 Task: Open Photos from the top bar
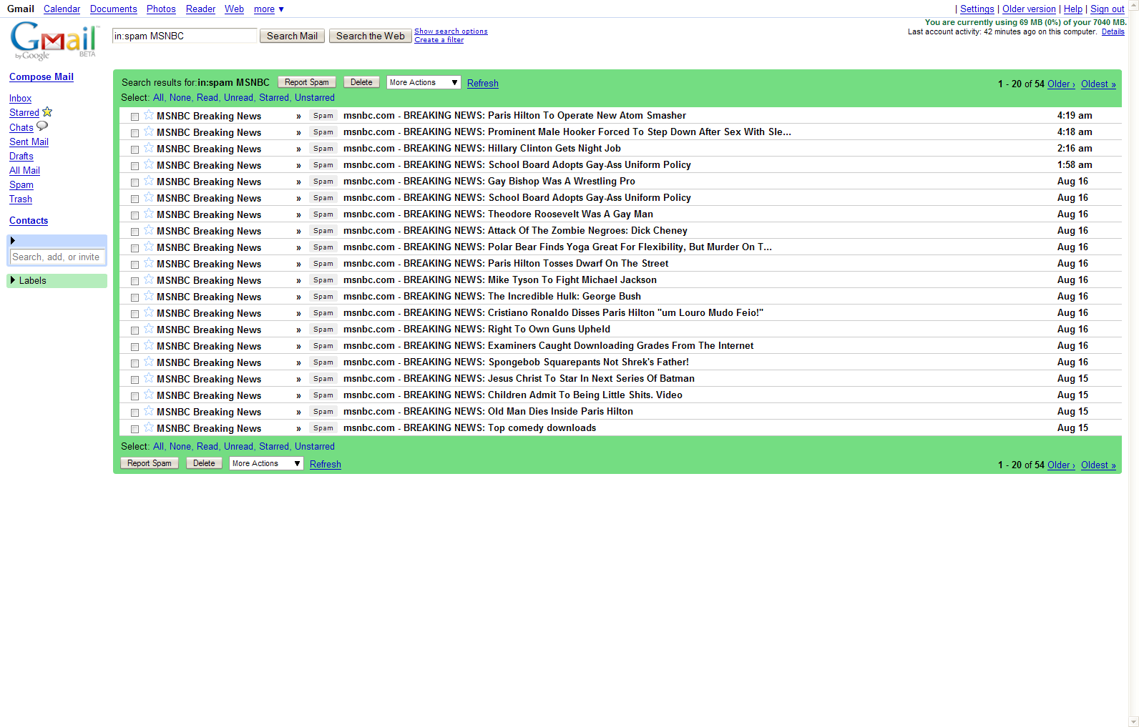[161, 9]
